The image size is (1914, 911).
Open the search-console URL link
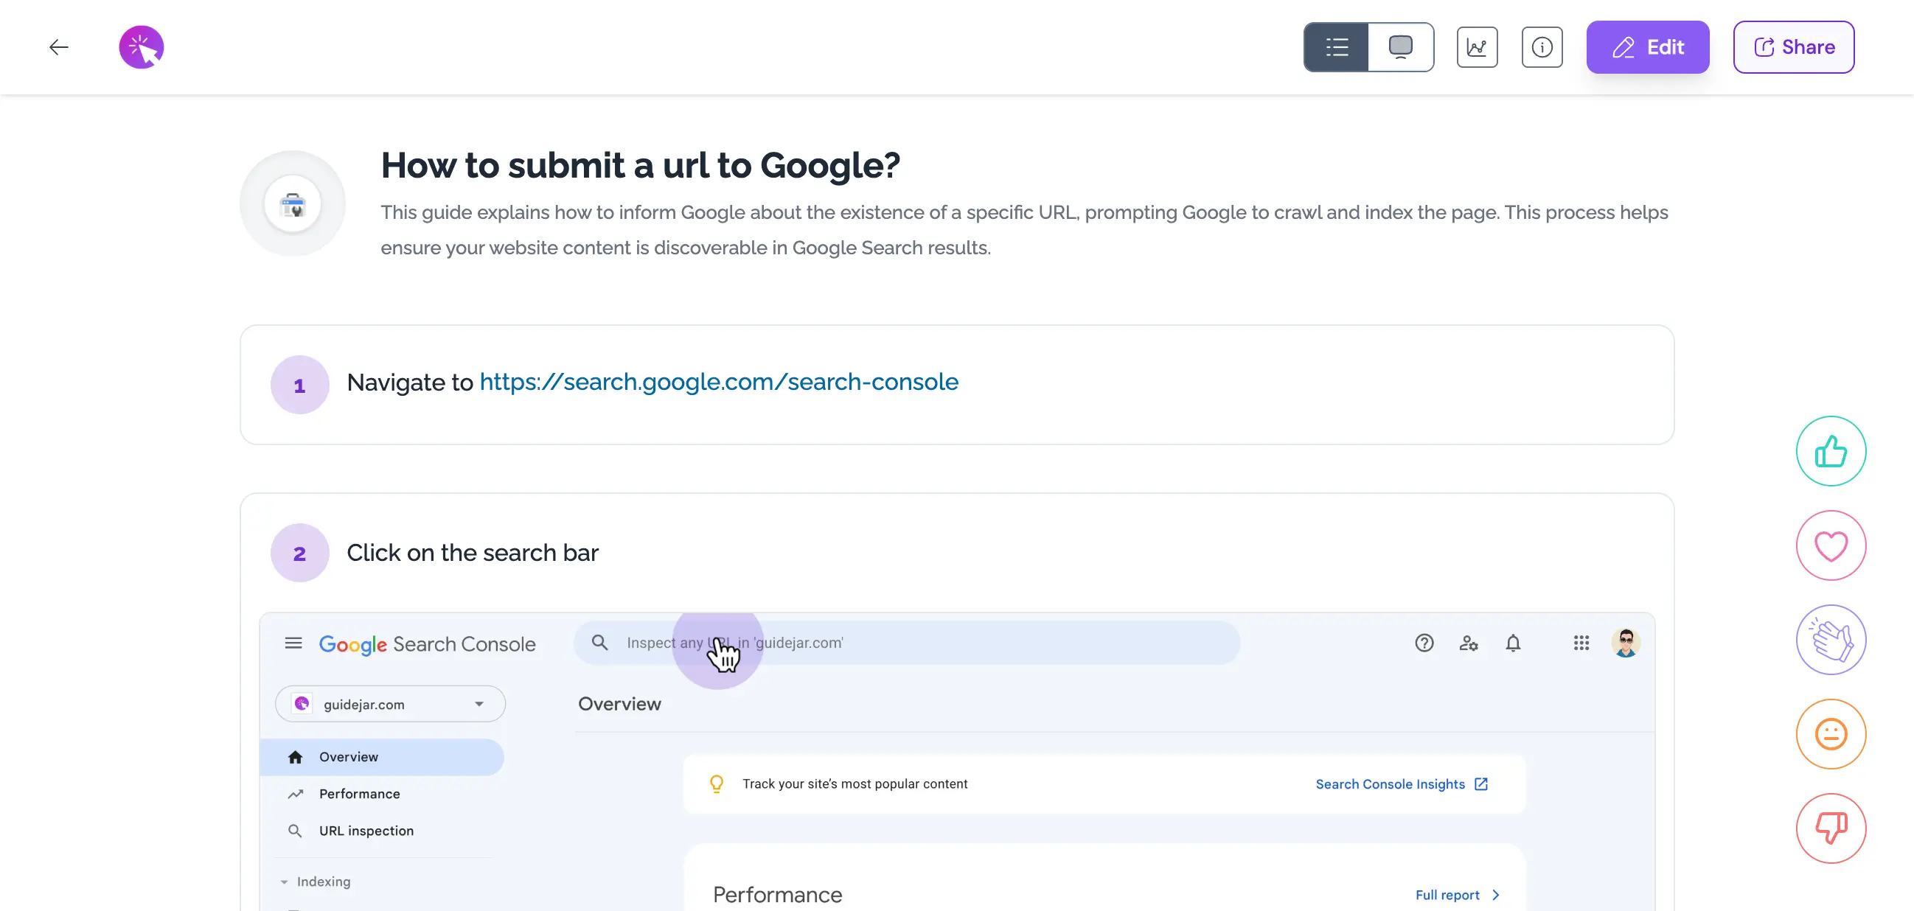point(719,382)
